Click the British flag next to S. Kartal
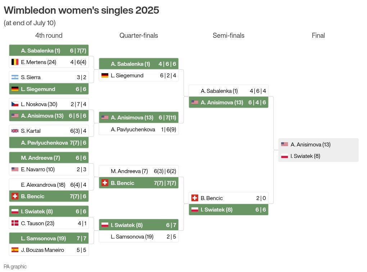This screenshot has width=367, height=272. tap(15, 131)
